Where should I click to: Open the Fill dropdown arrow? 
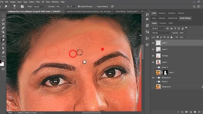tap(186, 37)
